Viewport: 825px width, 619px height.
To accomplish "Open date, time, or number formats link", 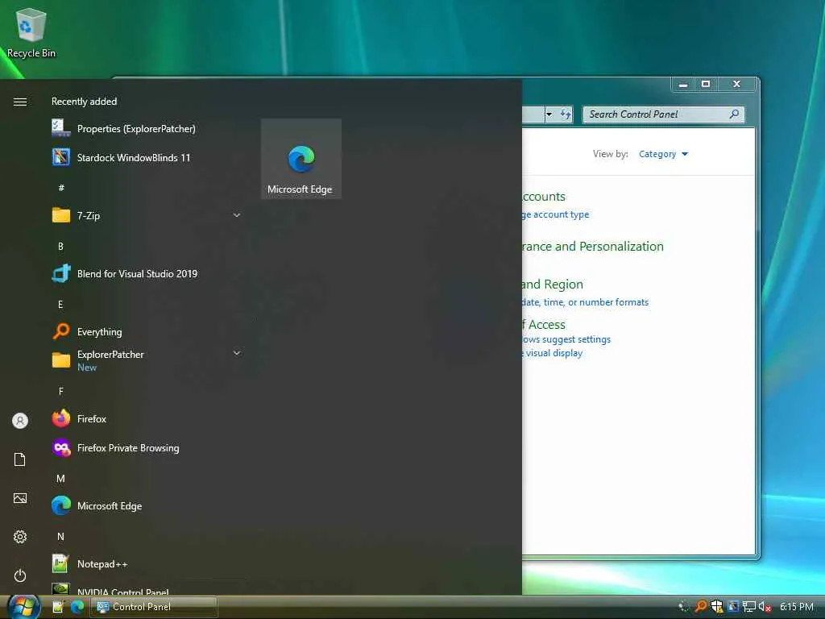I will (x=585, y=302).
